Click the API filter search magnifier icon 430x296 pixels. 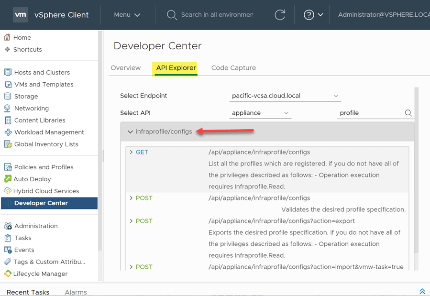408,113
